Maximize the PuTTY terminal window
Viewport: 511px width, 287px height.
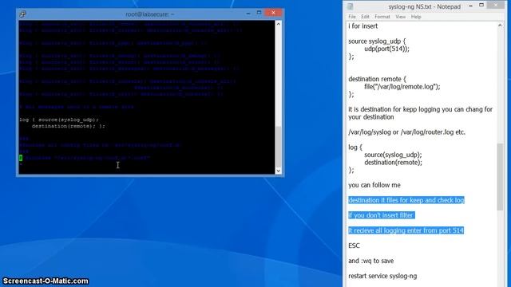tap(259, 13)
